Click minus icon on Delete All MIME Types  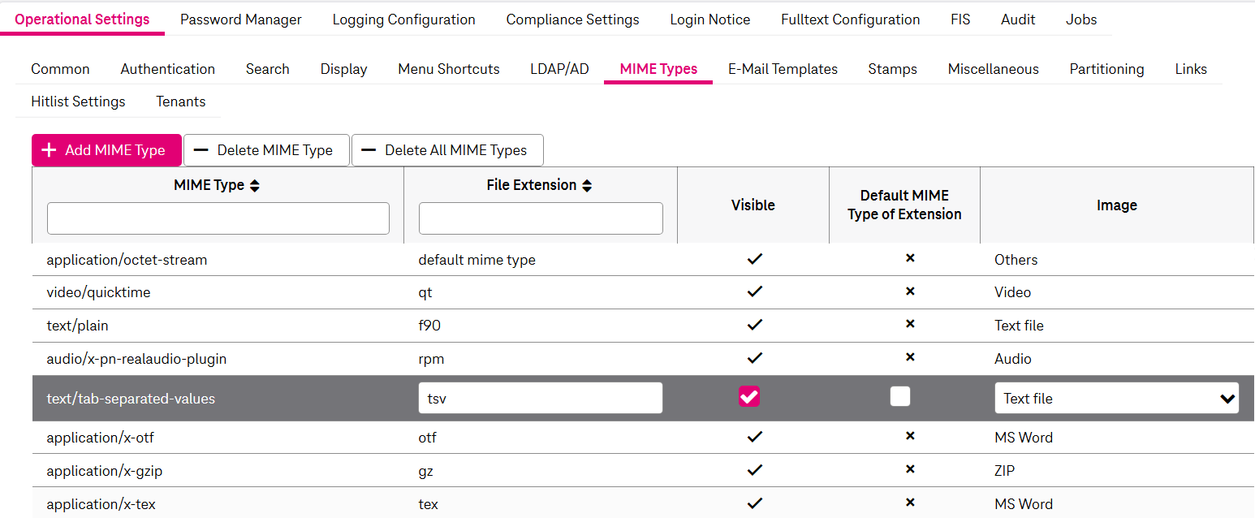pyautogui.click(x=369, y=150)
